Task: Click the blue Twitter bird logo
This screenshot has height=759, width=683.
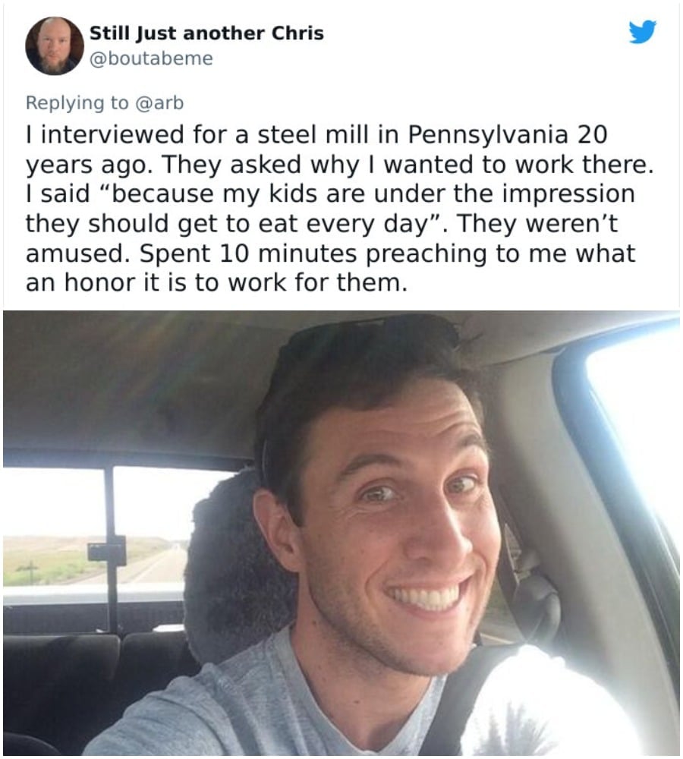Action: click(642, 31)
